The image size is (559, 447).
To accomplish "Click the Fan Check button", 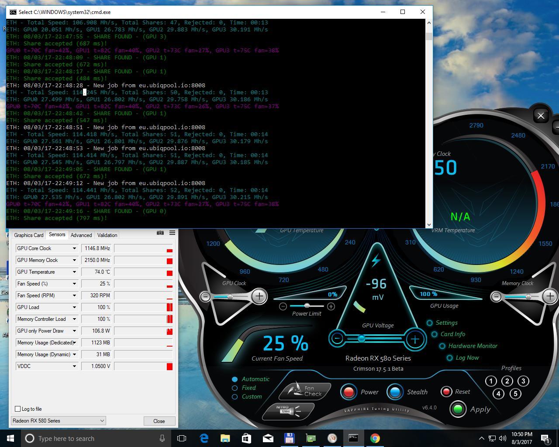I will tap(305, 391).
